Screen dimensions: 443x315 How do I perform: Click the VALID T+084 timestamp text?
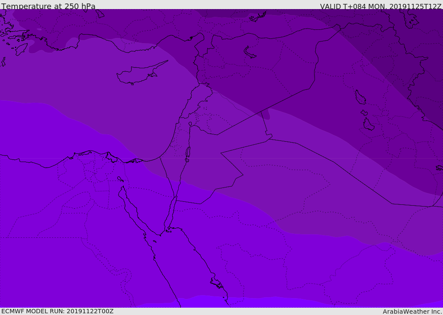381,6
